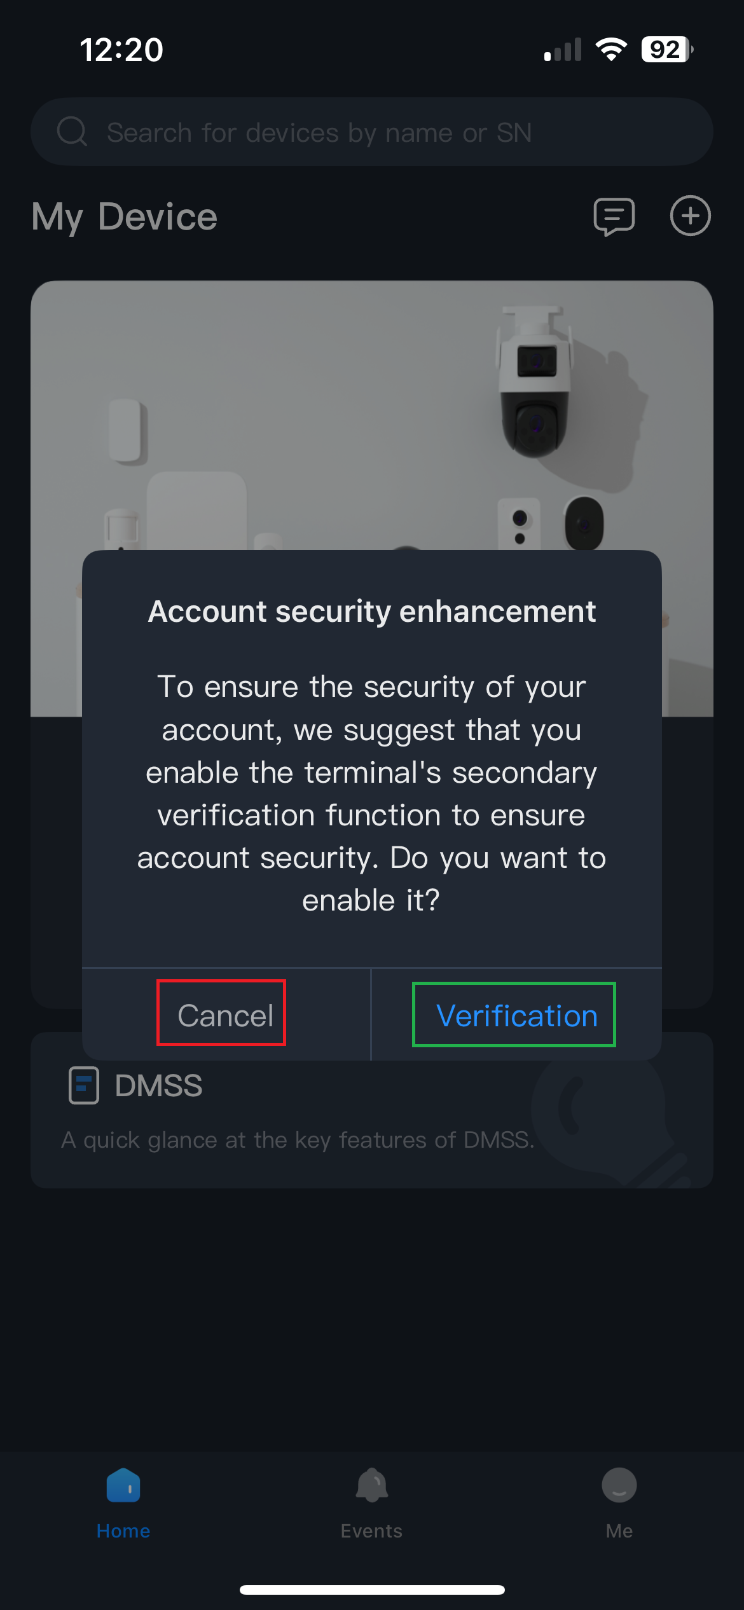The height and width of the screenshot is (1610, 744).
Task: Open the Events tab
Action: [x=371, y=1503]
